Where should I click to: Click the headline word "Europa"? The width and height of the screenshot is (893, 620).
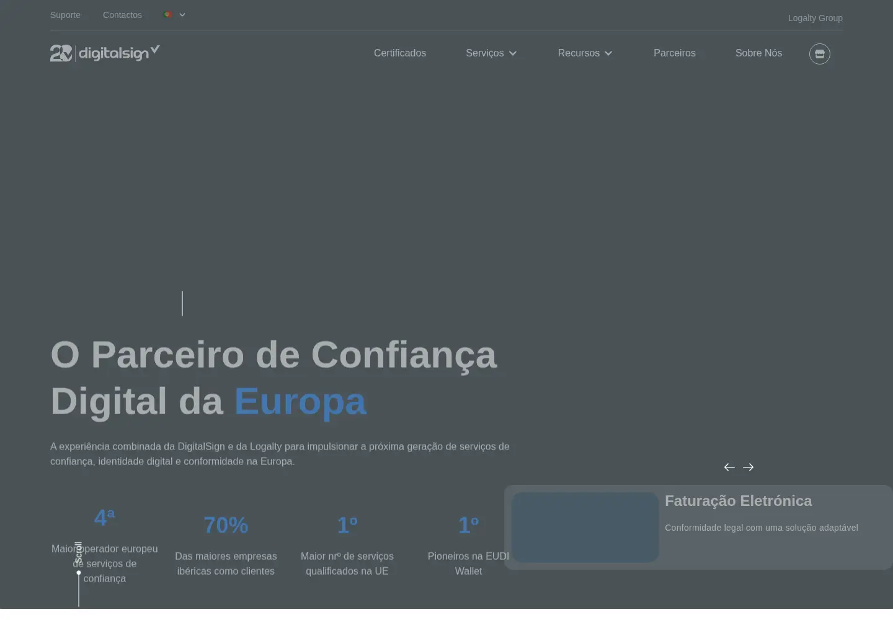pyautogui.click(x=301, y=401)
